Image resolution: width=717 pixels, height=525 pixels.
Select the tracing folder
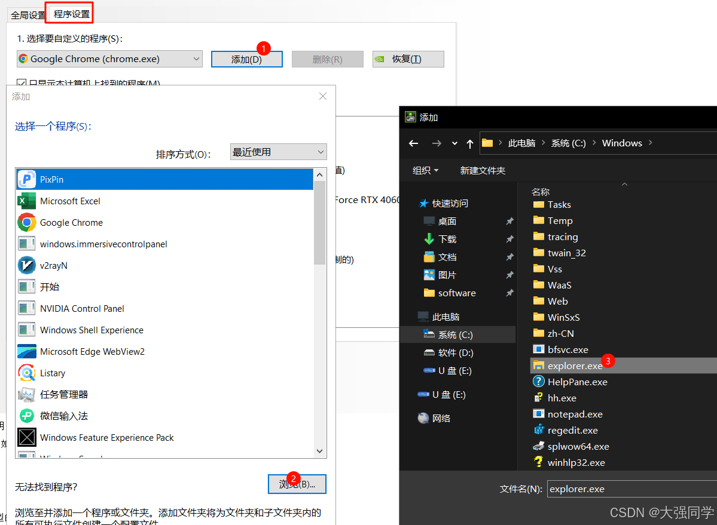coord(563,237)
